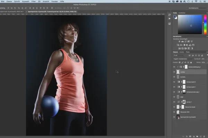Create a new layer via bottom icon
The height and width of the screenshot is (138, 208).
[201, 136]
